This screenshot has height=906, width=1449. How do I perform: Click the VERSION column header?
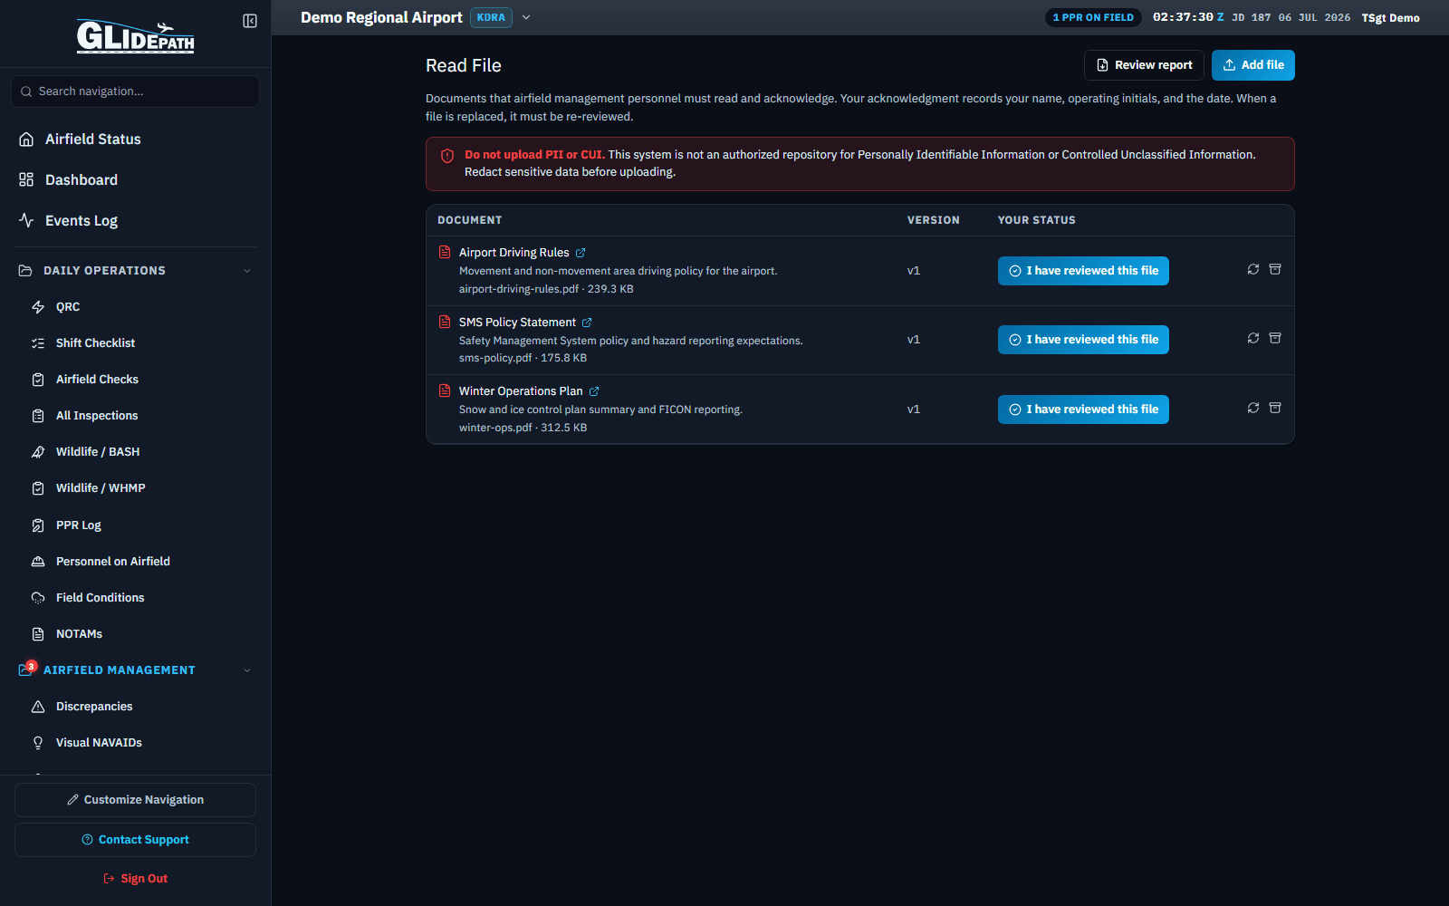(933, 220)
